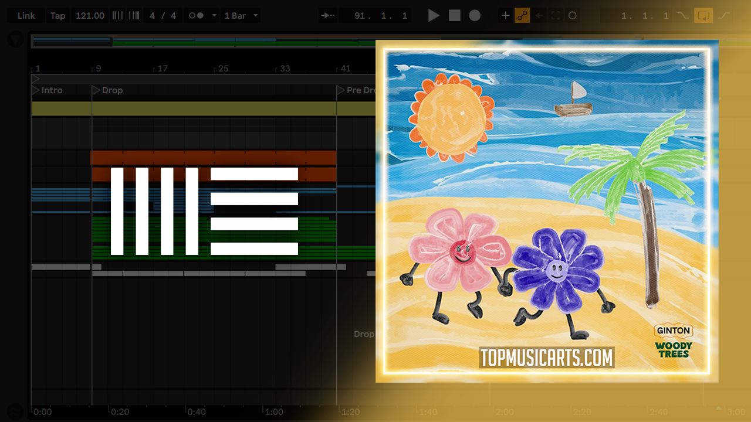Toggle the Follow playback arrow button

pyautogui.click(x=329, y=16)
